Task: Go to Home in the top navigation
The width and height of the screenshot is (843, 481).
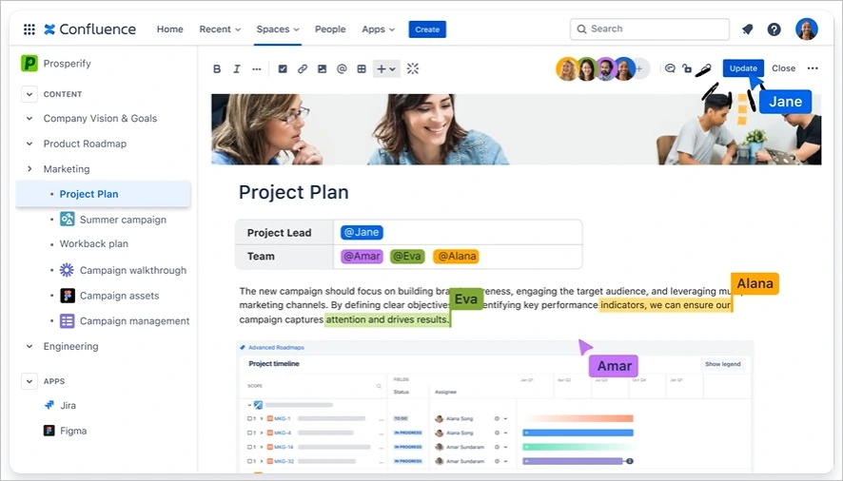Action: (x=170, y=29)
